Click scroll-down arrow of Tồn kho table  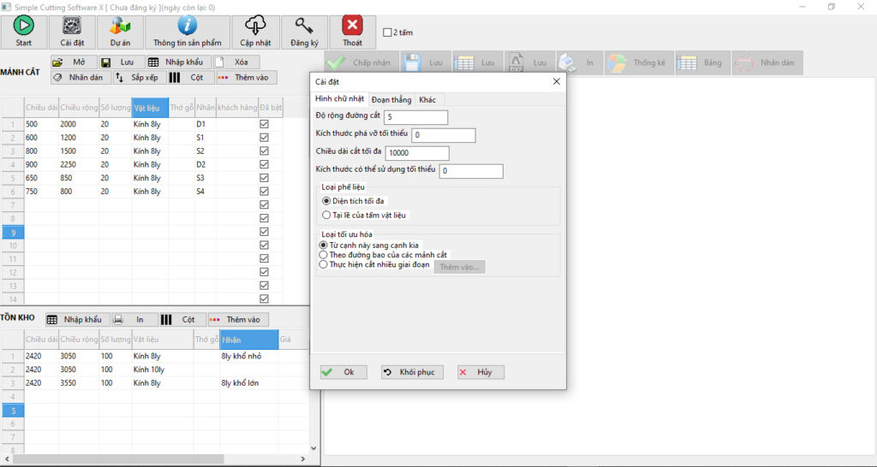[313, 448]
